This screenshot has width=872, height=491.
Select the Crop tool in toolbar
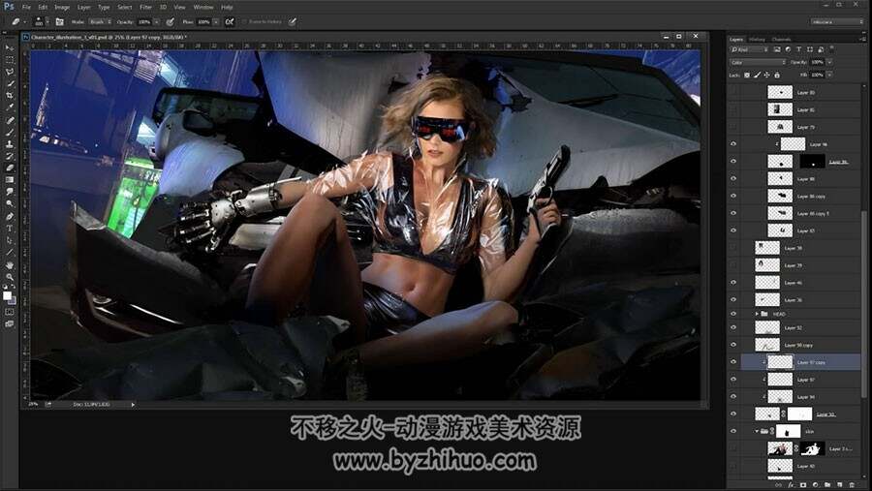[x=10, y=96]
